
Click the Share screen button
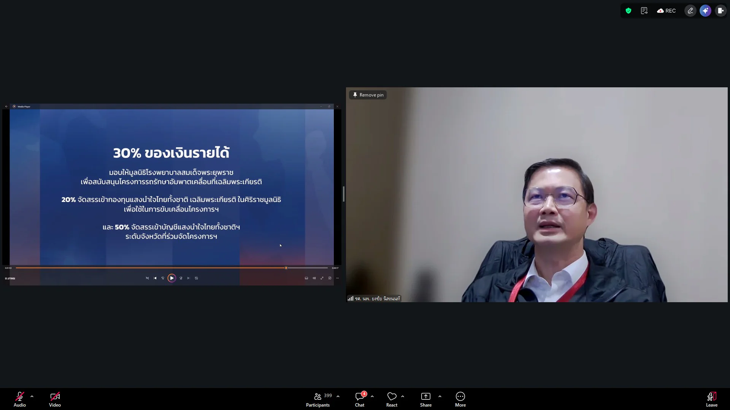coord(426,399)
